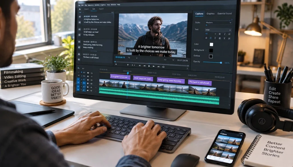This screenshot has width=293, height=167.
Task: Switch to the Export workspace tab
Action: [101, 9]
